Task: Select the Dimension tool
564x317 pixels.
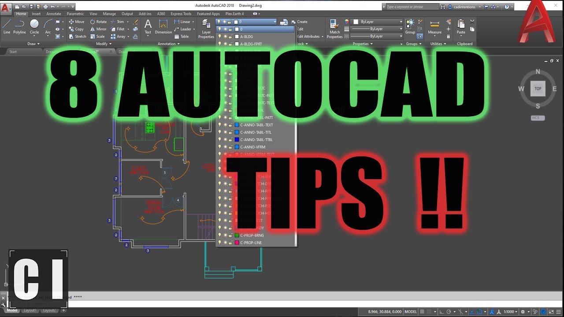Action: tap(163, 26)
